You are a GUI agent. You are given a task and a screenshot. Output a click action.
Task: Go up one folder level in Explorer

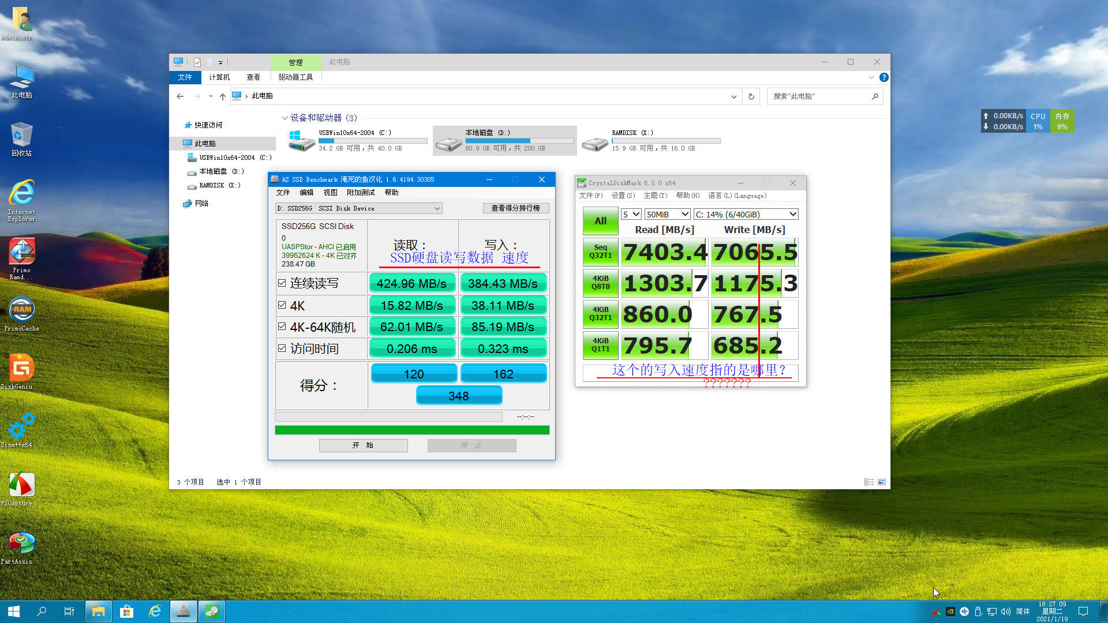(223, 96)
